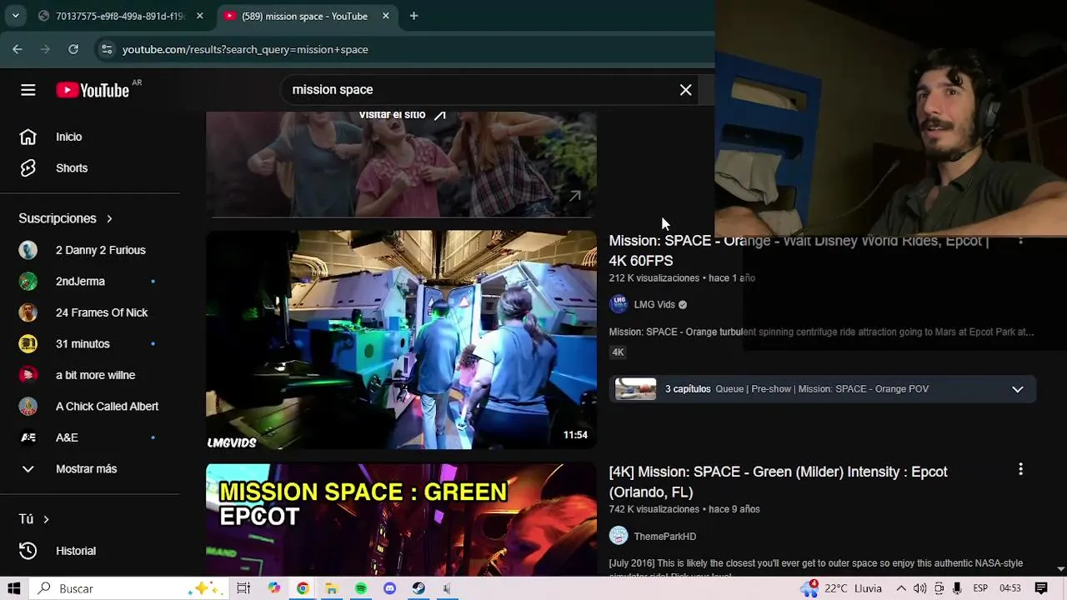Open the Mission: SPACE Orange video thumbnail
The image size is (1067, 600).
(401, 340)
